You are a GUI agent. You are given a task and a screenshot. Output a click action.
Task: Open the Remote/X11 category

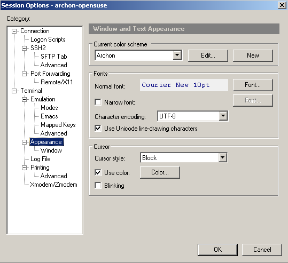pyautogui.click(x=57, y=82)
